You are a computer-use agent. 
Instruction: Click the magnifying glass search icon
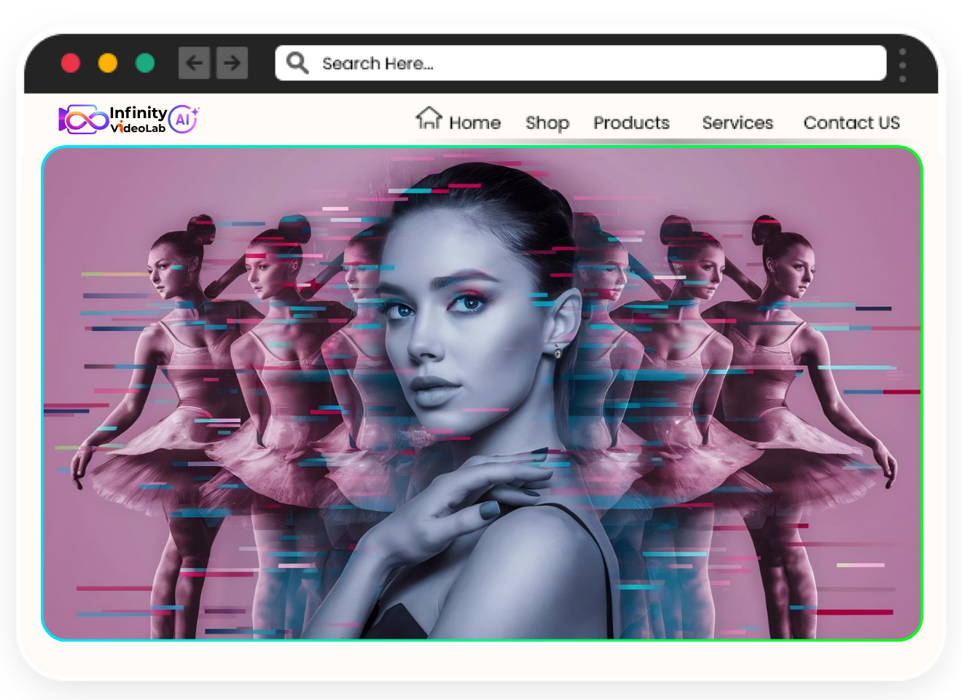[297, 63]
